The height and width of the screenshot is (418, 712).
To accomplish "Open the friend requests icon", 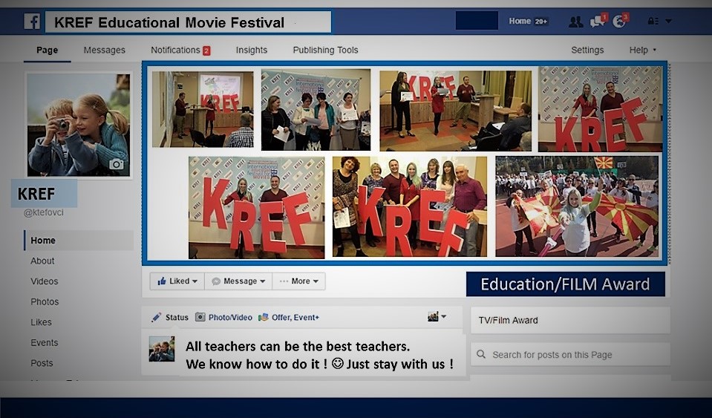I will (576, 22).
